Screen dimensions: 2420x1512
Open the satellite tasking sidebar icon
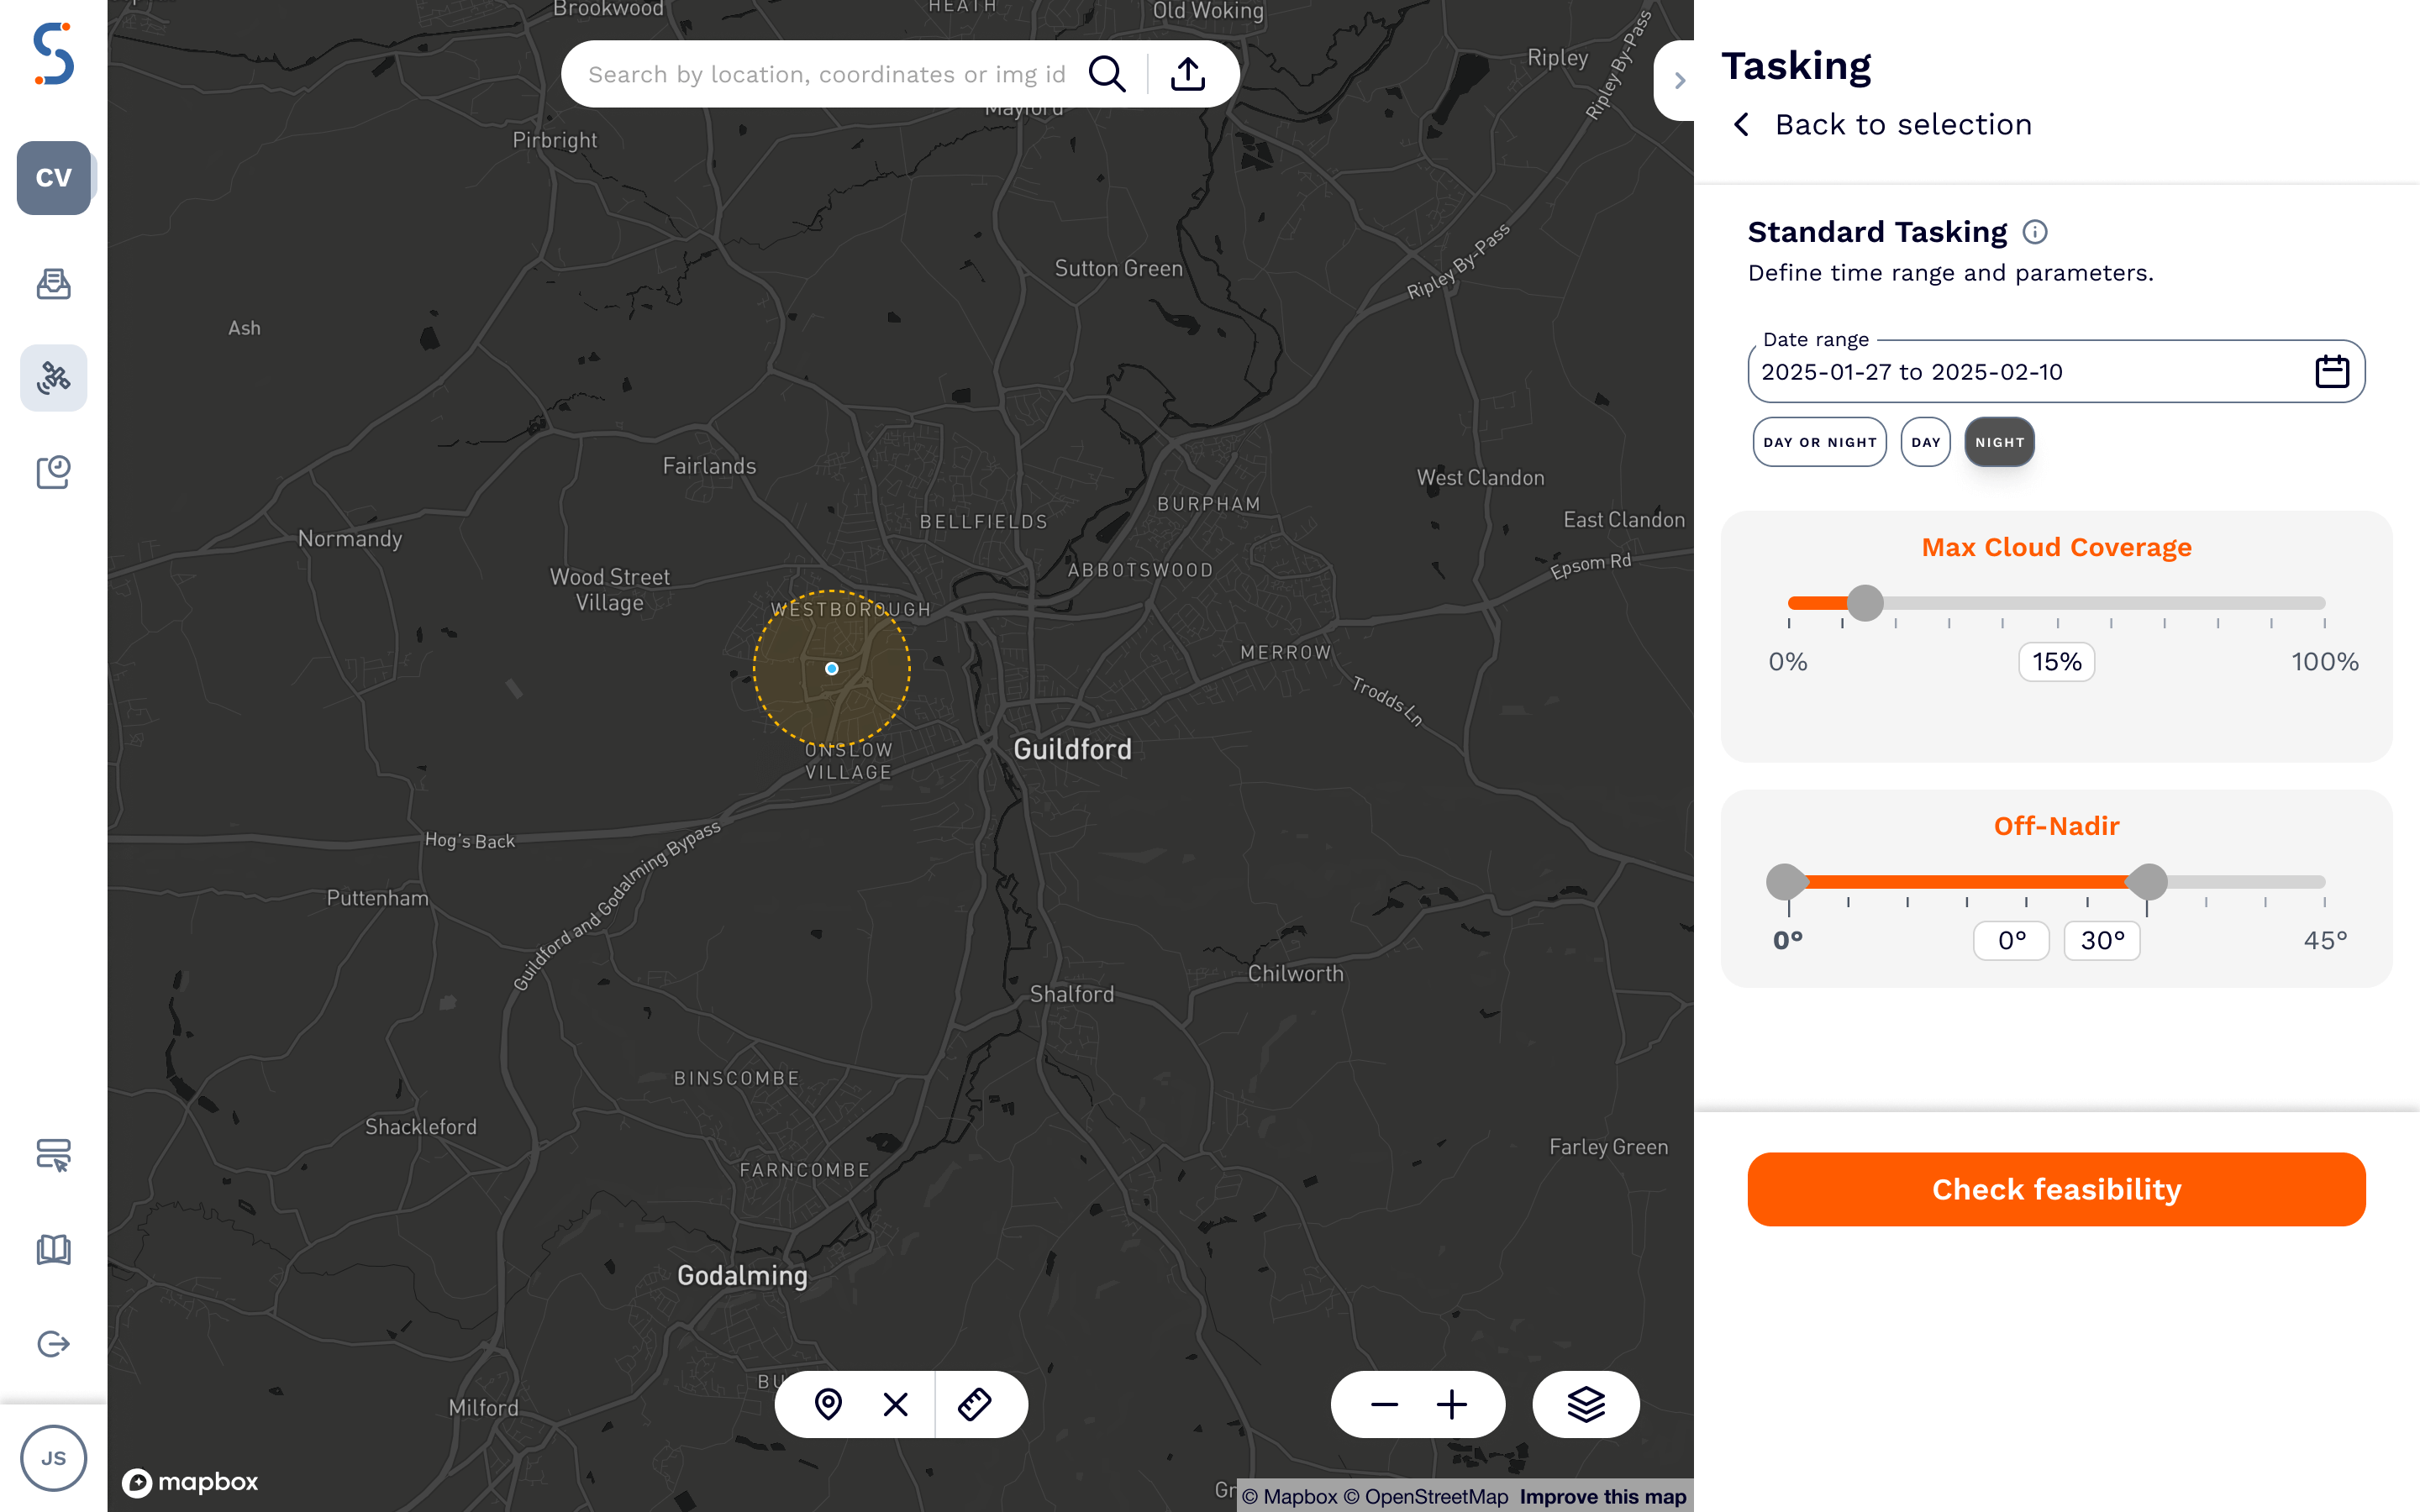[x=54, y=378]
